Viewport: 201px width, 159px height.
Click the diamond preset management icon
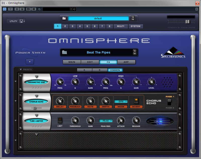click(74, 9)
